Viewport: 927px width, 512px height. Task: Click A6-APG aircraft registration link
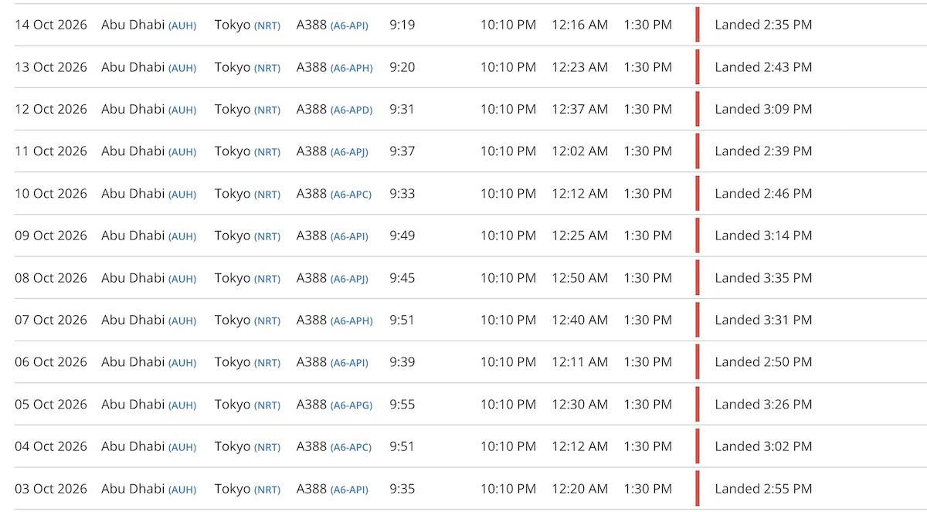point(351,405)
